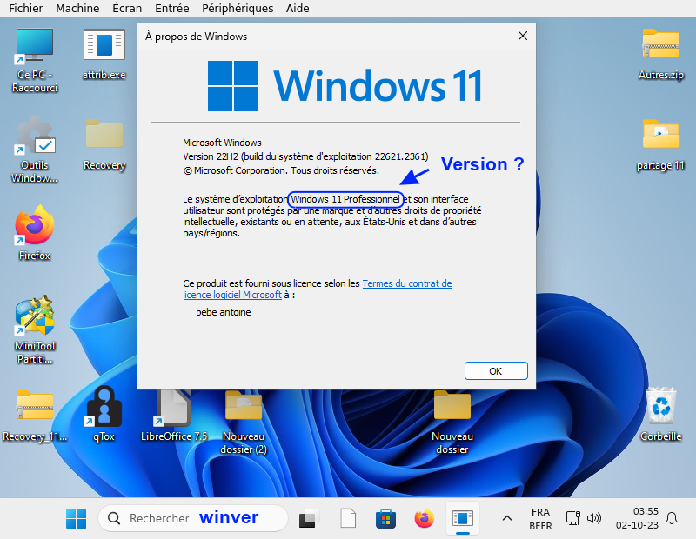Image resolution: width=696 pixels, height=539 pixels.
Task: Open the Aide menu
Action: click(298, 9)
